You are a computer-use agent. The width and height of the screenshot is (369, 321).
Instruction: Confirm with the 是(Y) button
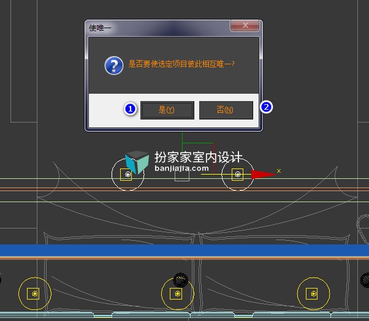click(x=167, y=110)
